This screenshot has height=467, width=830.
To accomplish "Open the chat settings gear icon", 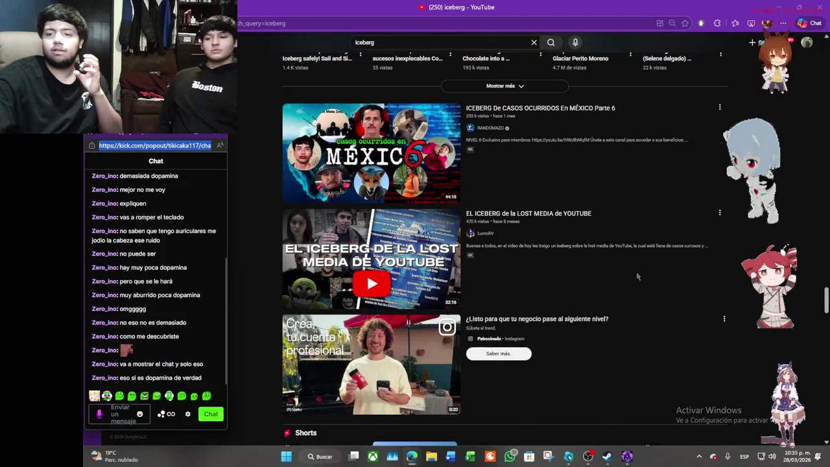I will click(188, 414).
